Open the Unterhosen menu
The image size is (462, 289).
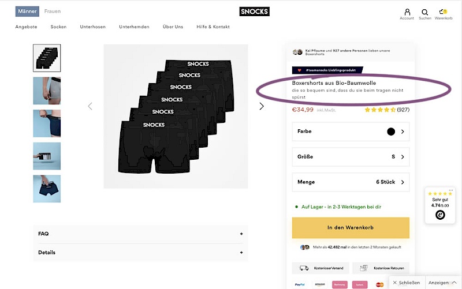tap(92, 27)
